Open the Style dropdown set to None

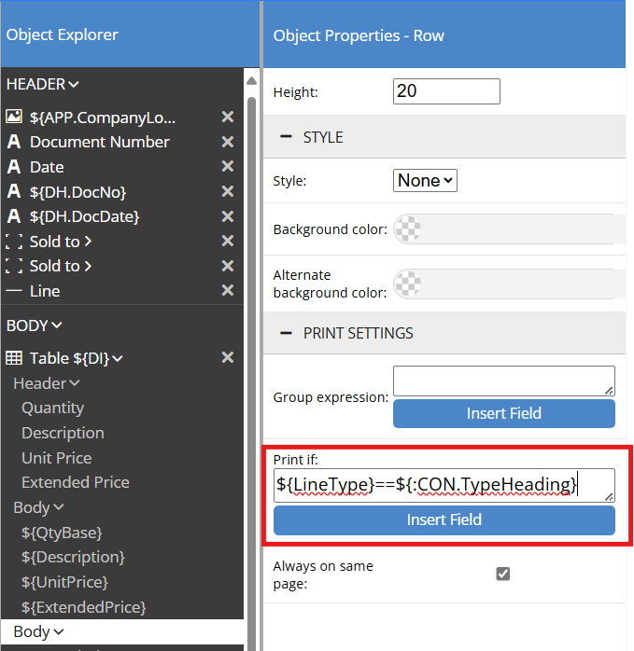pos(425,181)
